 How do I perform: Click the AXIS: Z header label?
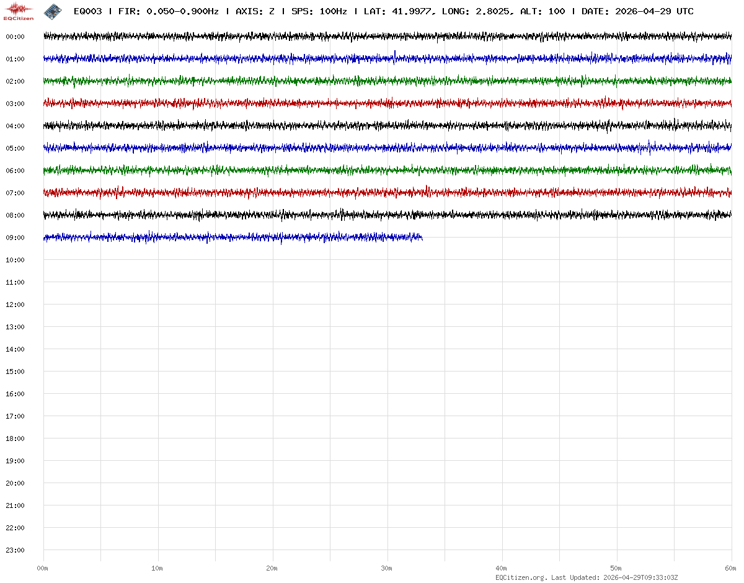point(255,12)
